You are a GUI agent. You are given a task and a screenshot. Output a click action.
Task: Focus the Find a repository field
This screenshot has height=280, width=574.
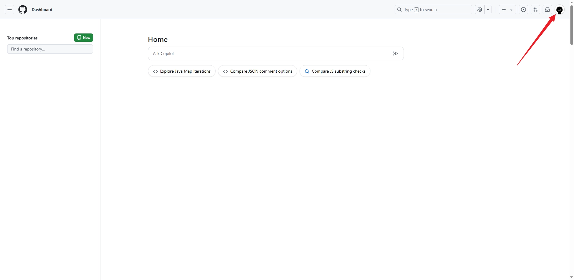pyautogui.click(x=50, y=49)
